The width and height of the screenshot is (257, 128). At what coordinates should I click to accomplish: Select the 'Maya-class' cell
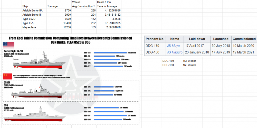click(34, 27)
